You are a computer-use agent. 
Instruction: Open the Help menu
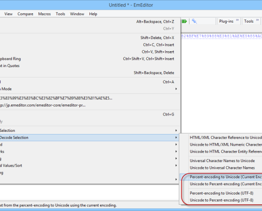[x=93, y=14]
